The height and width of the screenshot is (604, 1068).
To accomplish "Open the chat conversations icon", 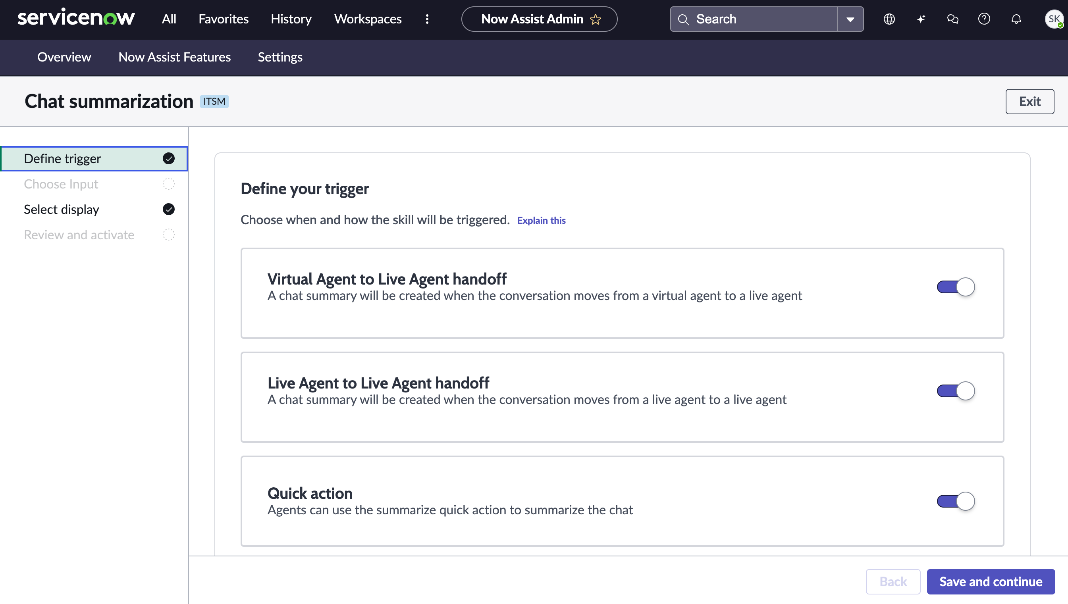I will [x=952, y=19].
